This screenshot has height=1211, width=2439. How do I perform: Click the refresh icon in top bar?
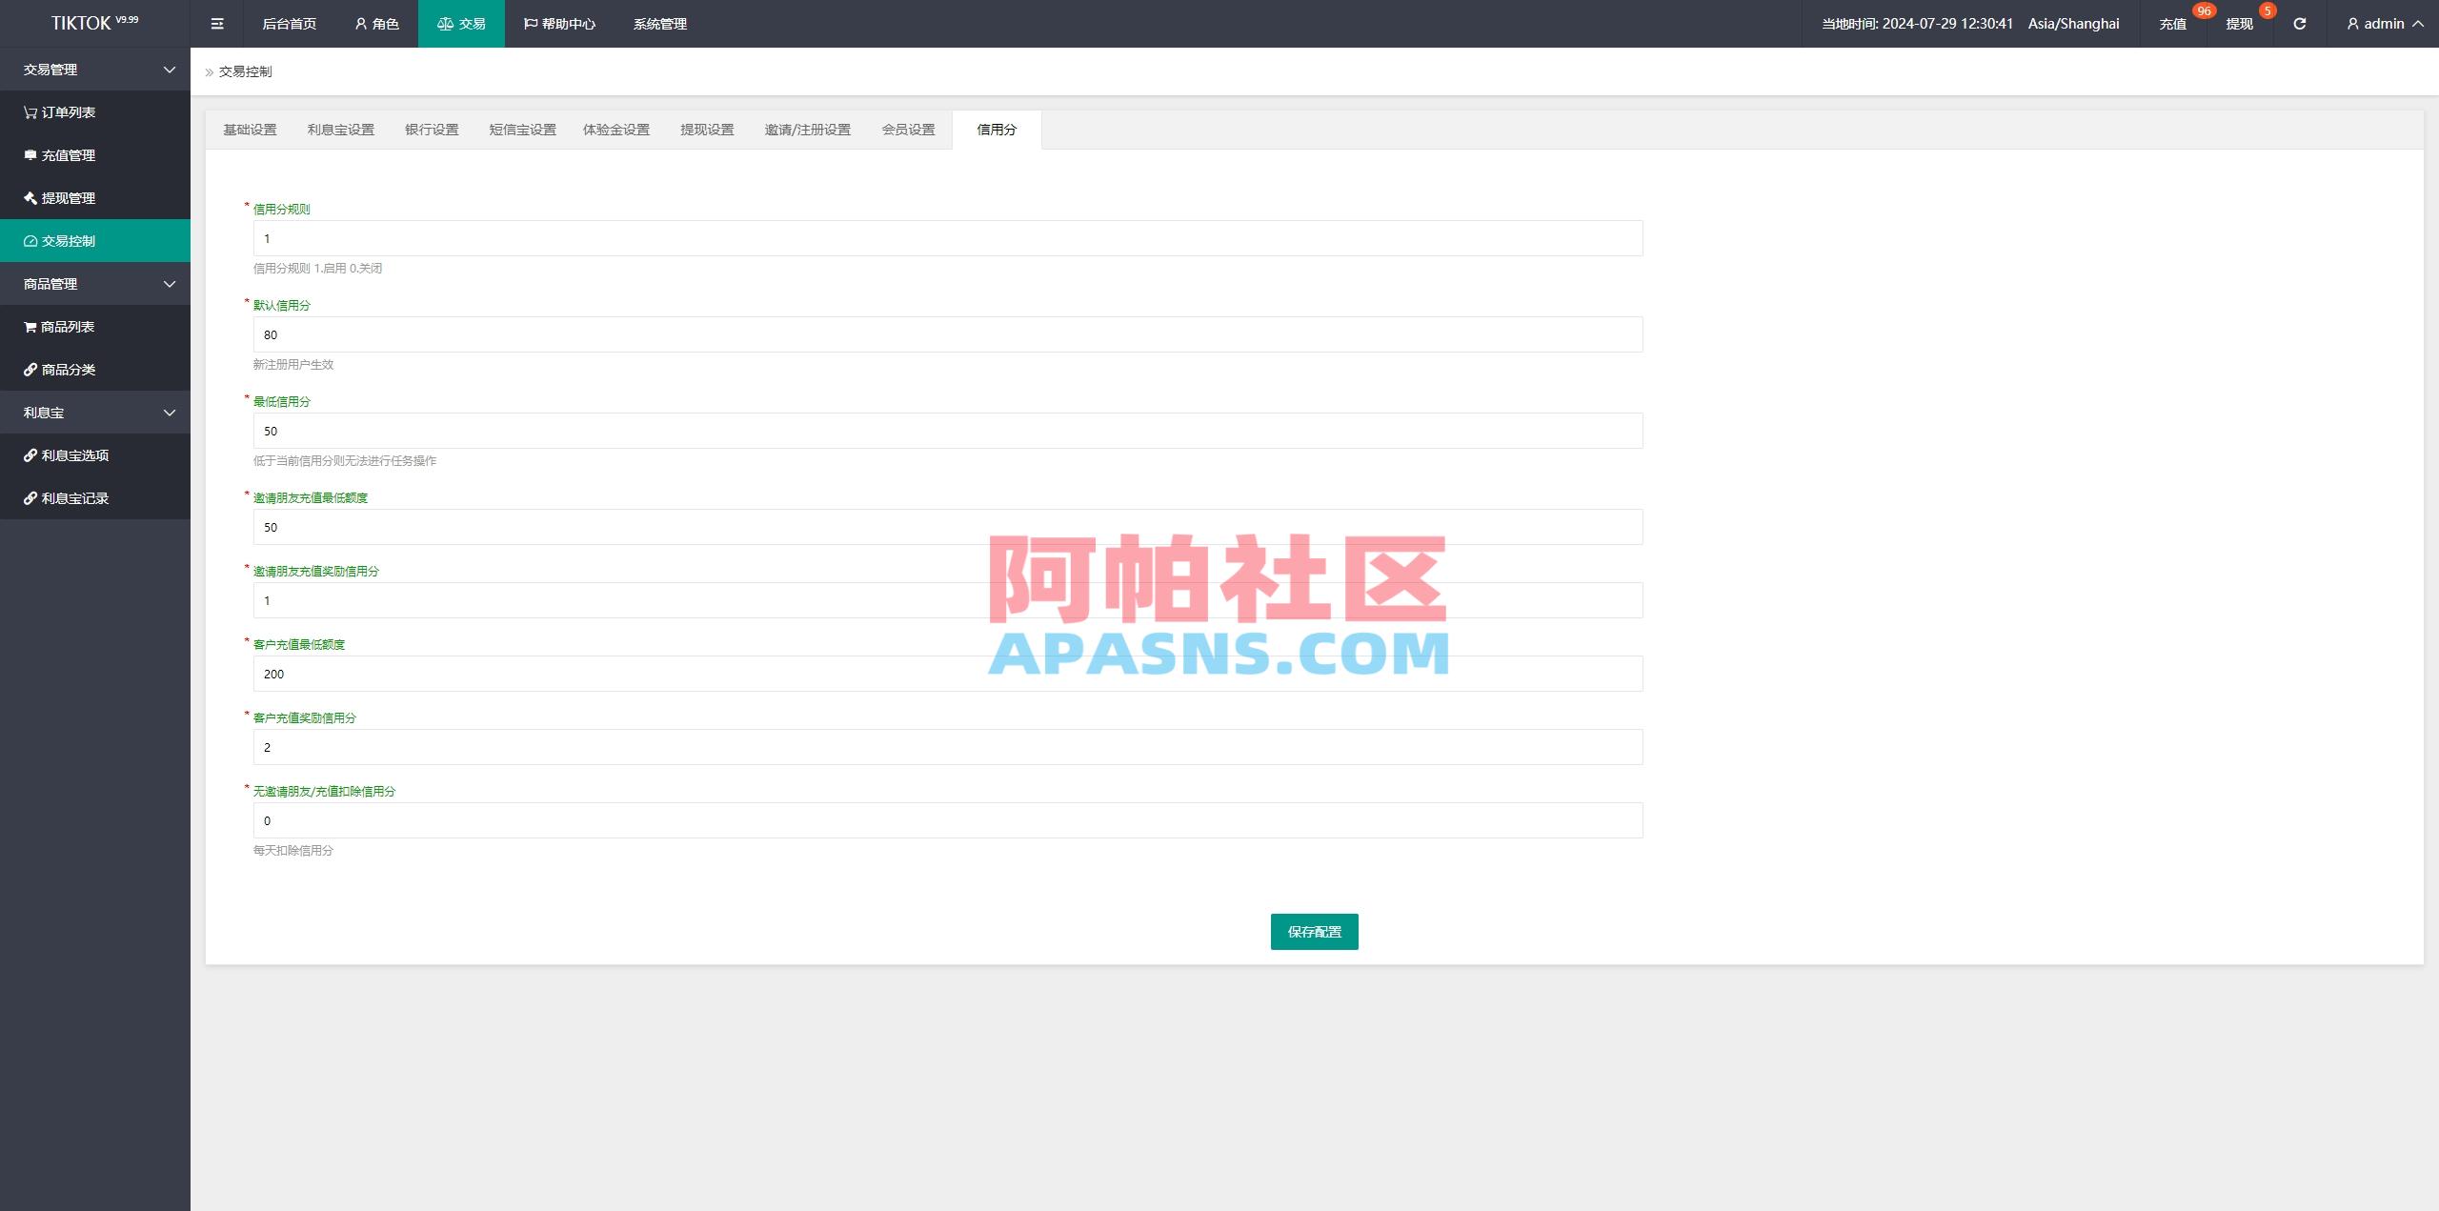2299,23
